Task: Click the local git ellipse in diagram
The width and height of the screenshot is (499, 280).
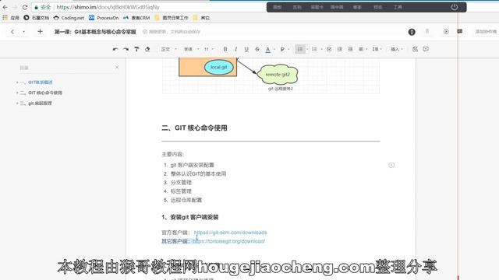Action: point(218,67)
